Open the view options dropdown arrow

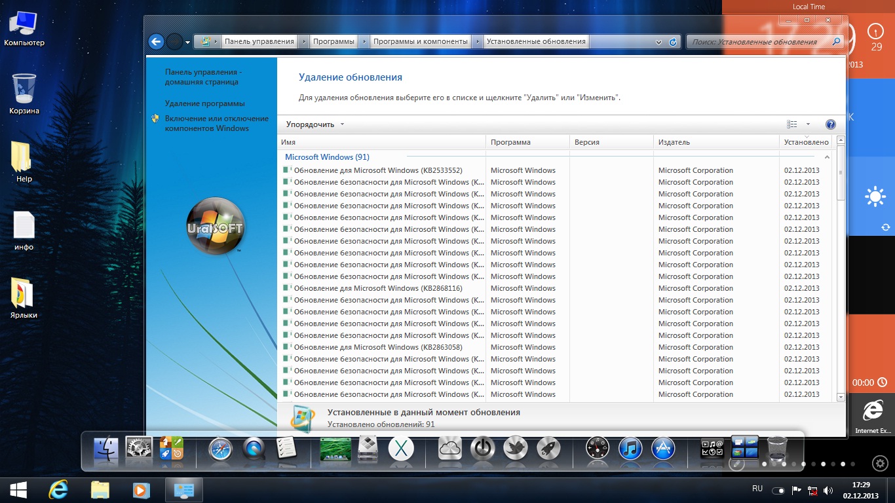(808, 124)
